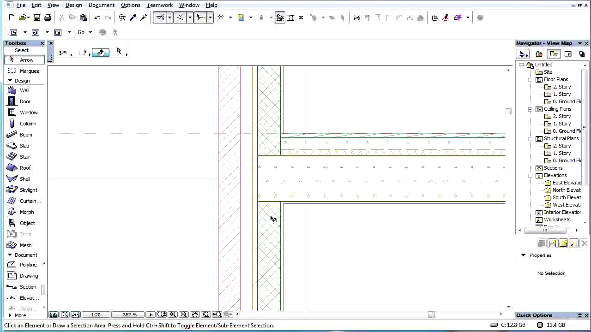Open the Document menu
This screenshot has width=591, height=332.
(x=101, y=5)
